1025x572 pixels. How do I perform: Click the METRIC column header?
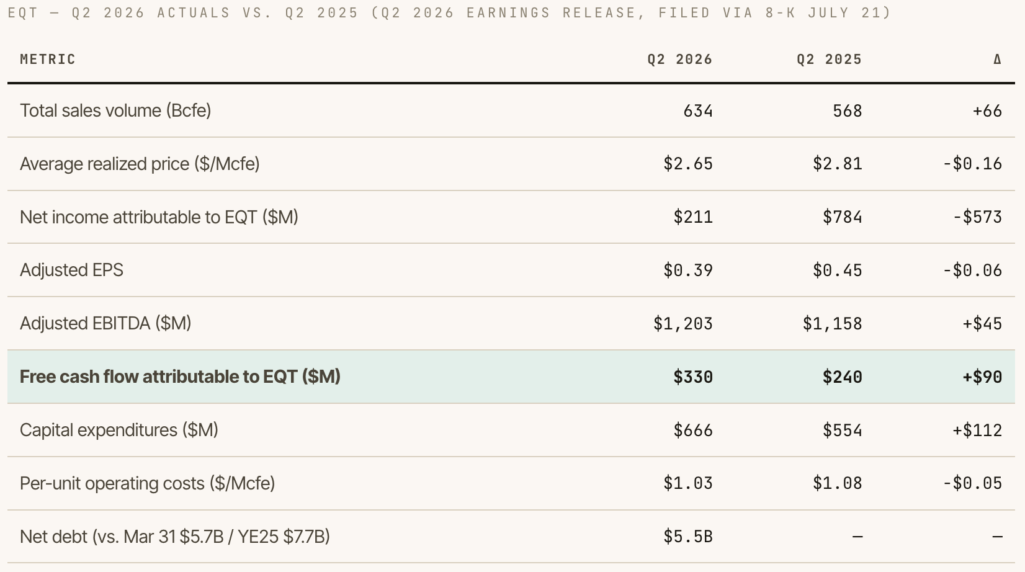point(48,60)
